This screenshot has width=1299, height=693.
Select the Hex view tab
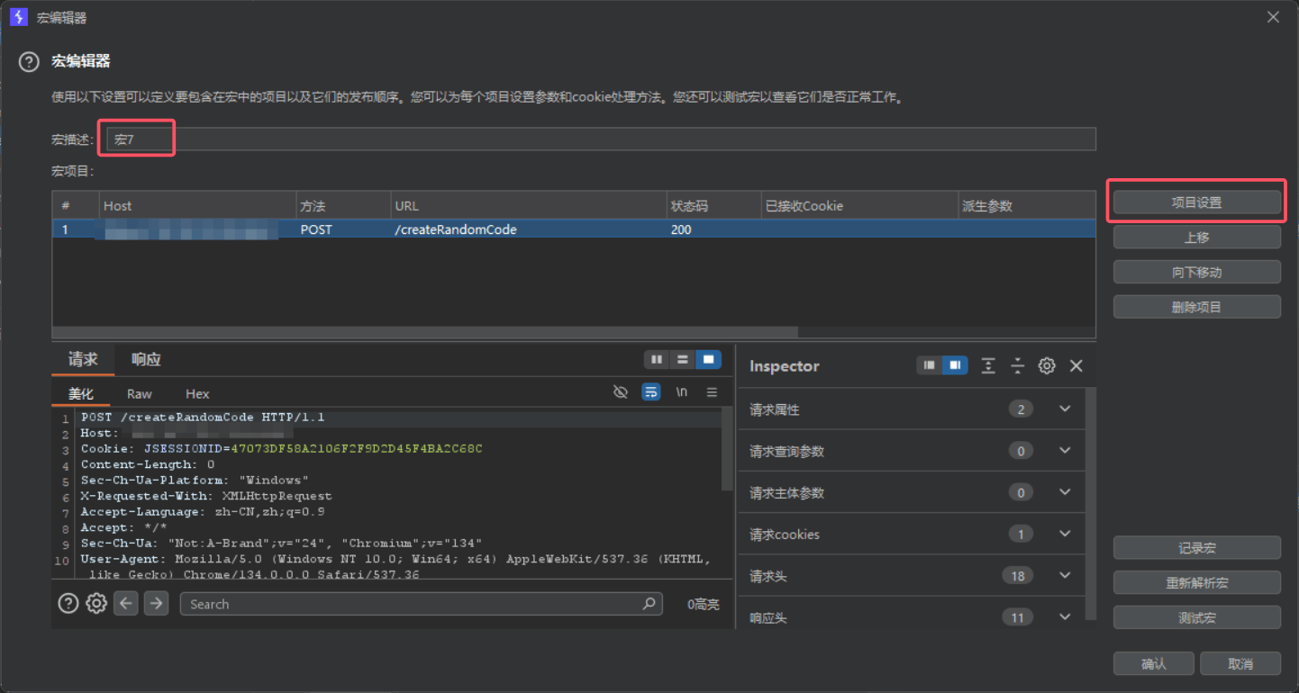point(197,393)
